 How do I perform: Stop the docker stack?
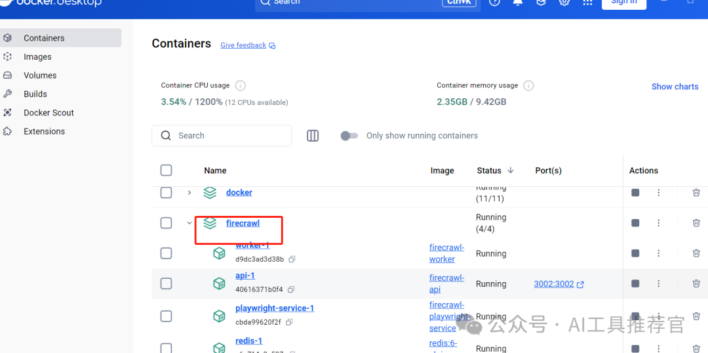point(635,192)
